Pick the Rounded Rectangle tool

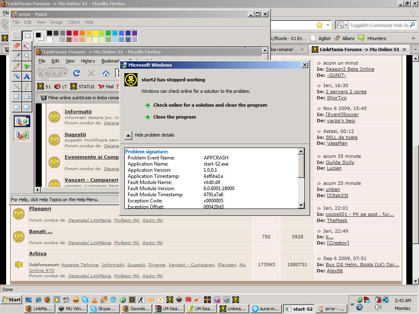click(x=27, y=107)
